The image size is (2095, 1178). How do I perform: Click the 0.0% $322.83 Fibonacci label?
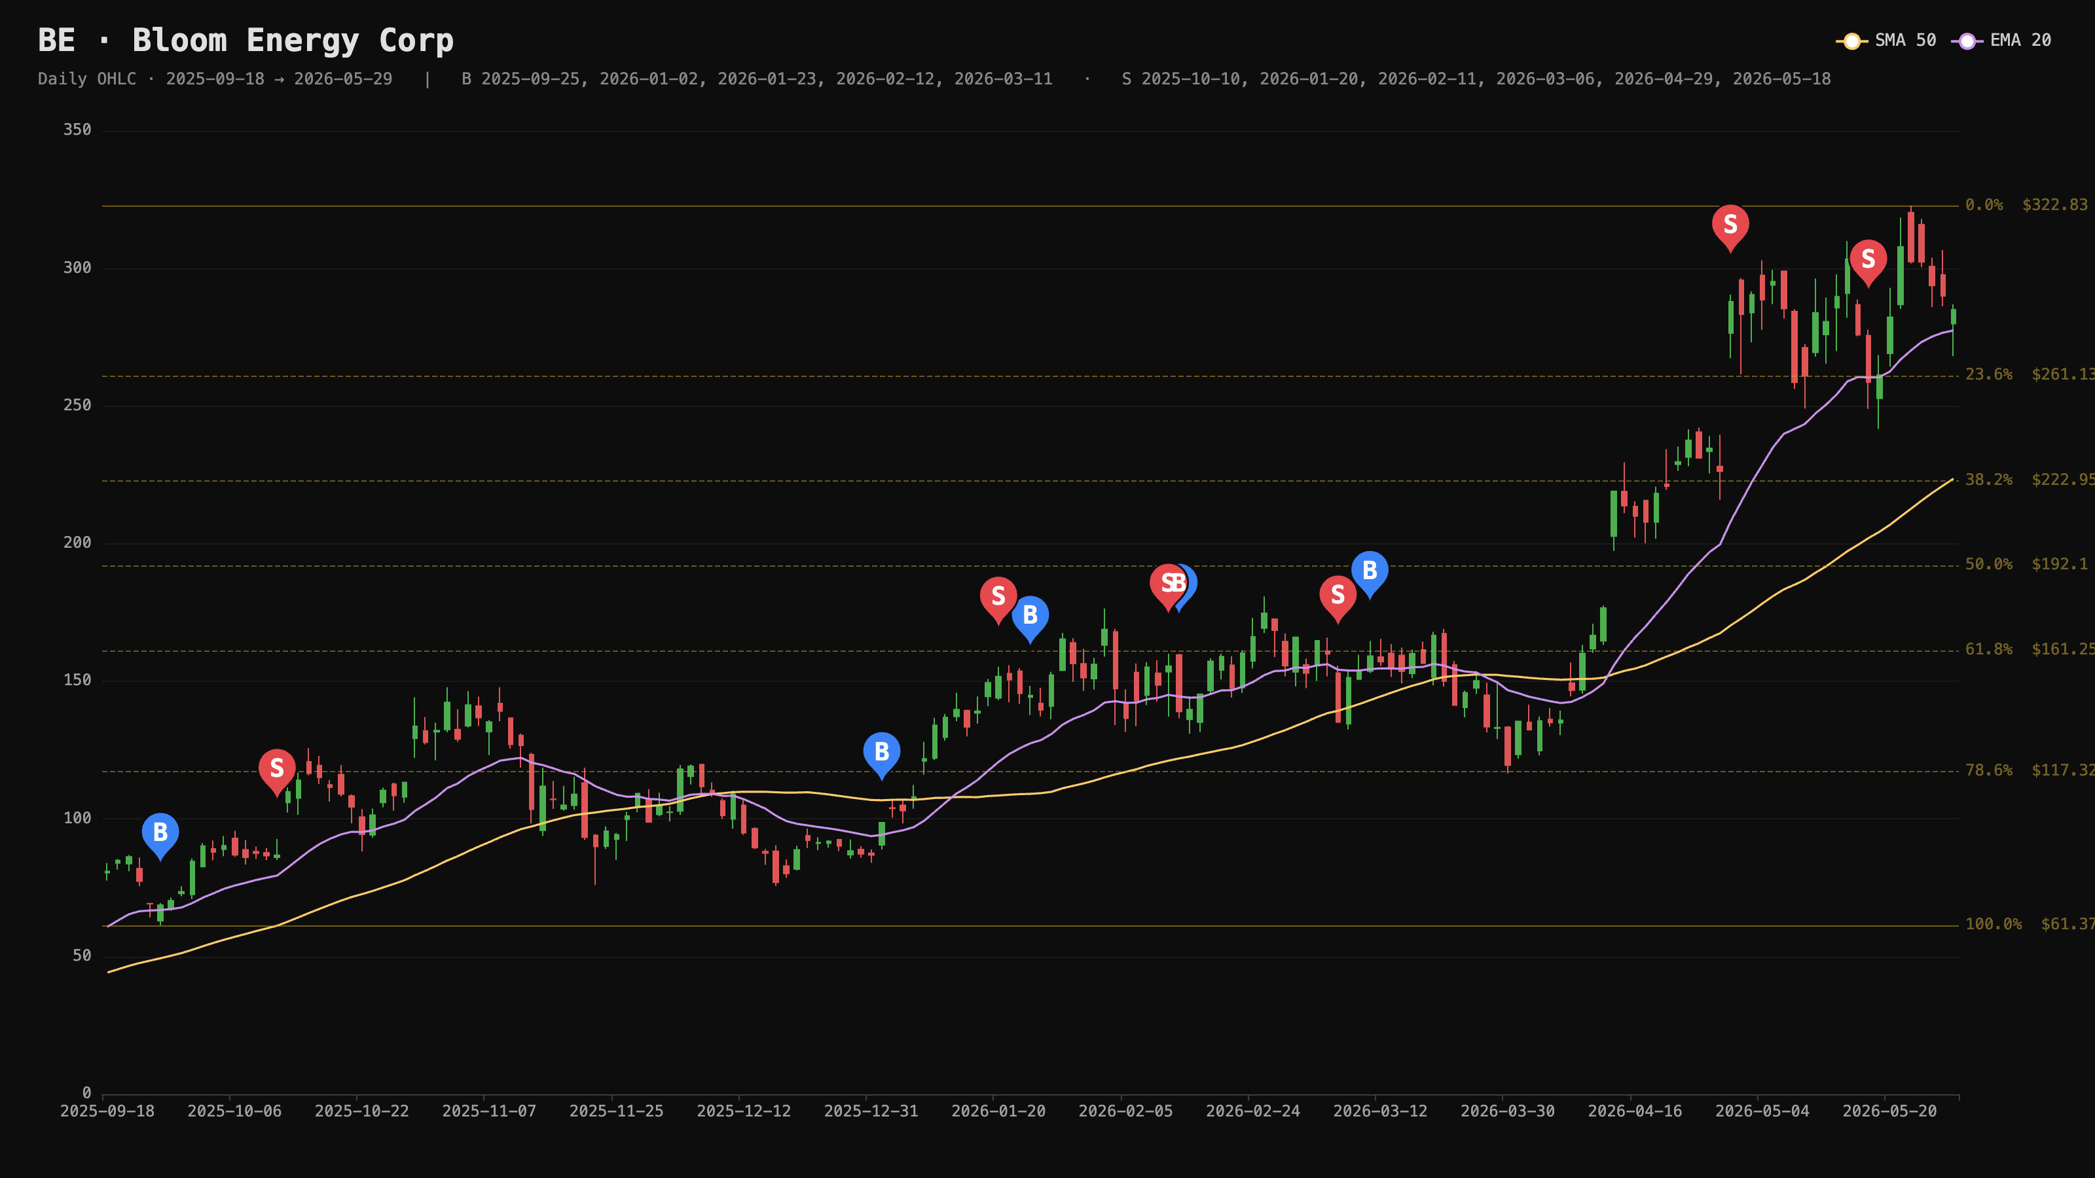[2026, 205]
